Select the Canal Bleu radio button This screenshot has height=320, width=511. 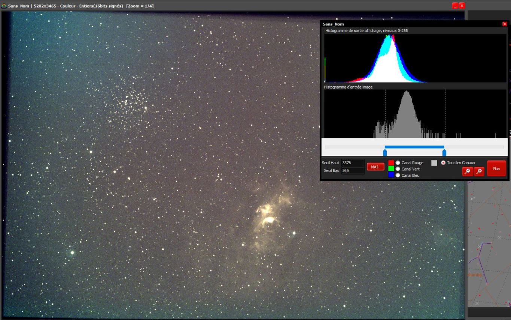(x=398, y=175)
